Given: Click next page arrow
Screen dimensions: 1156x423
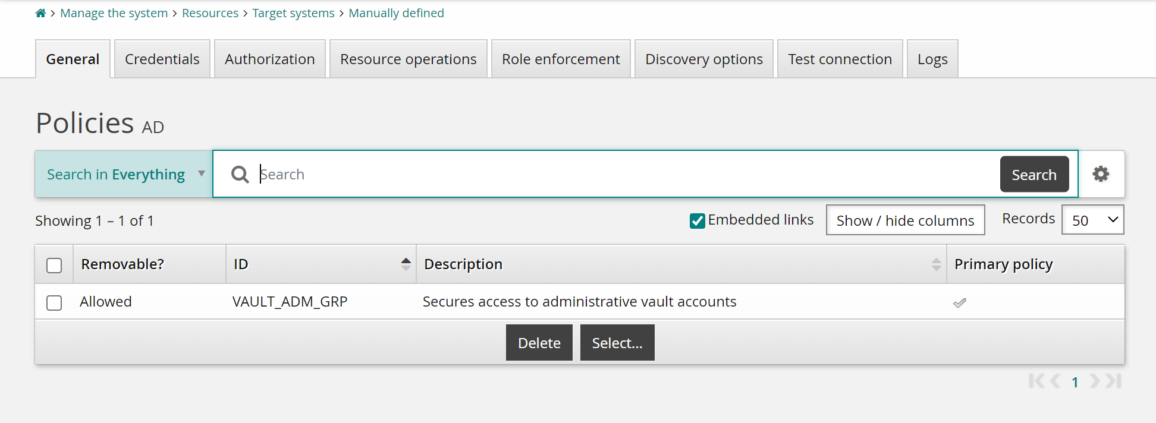Looking at the screenshot, I should tap(1094, 381).
